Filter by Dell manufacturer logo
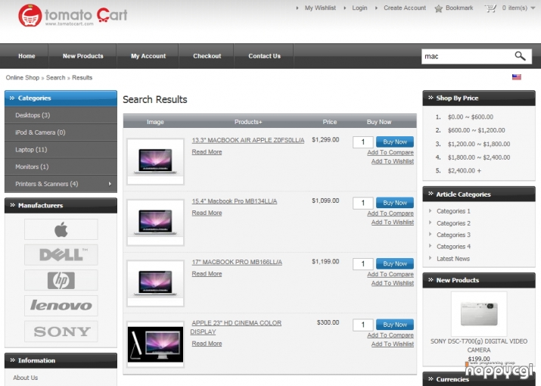Viewport: 541px width, 386px height. 61,255
